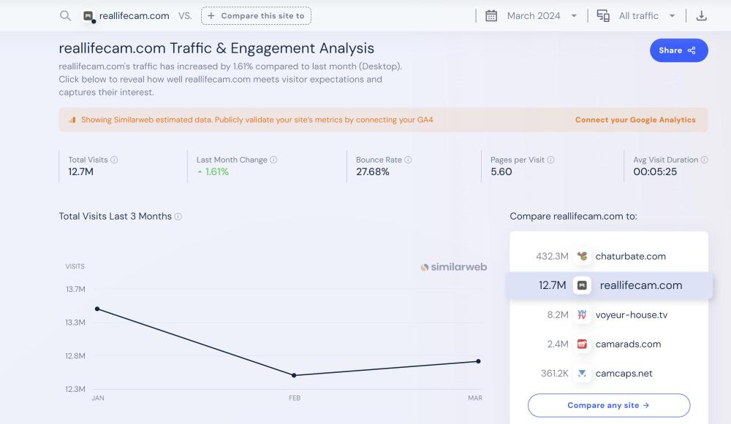Click the Compare this site to field

[x=256, y=16]
